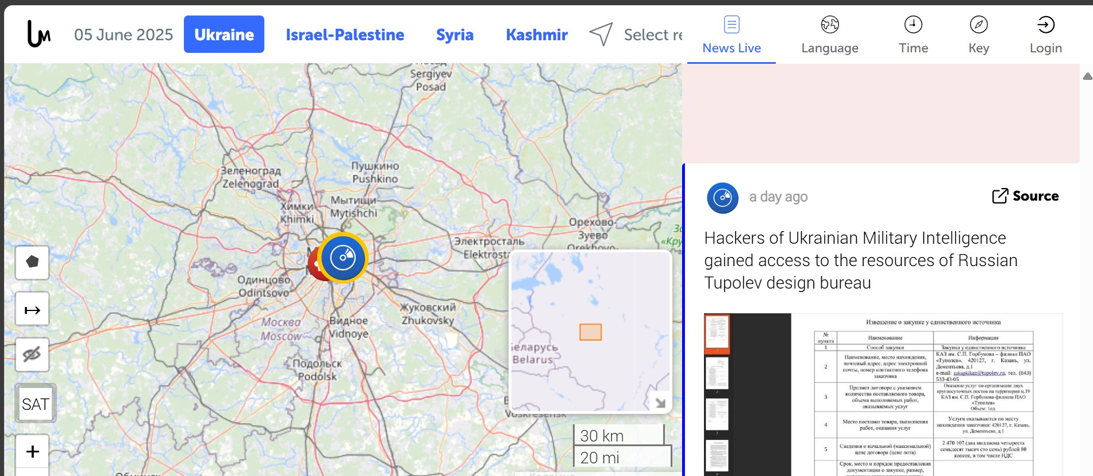This screenshot has width=1093, height=476.
Task: Click the Zelenograd map label
Action: point(251,178)
